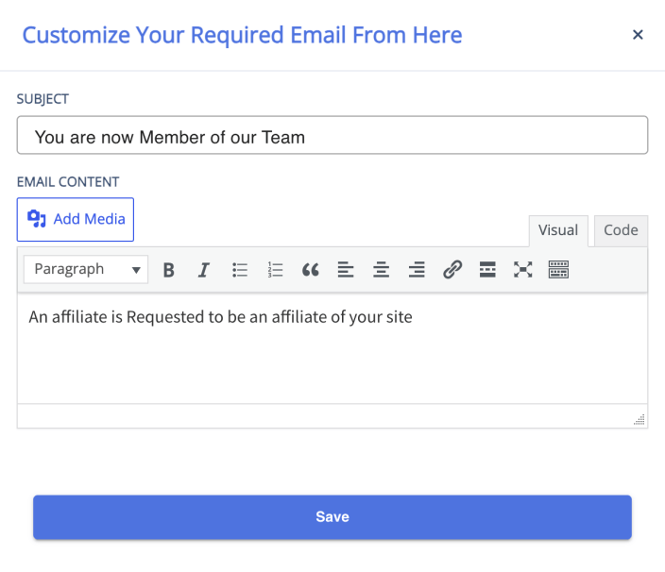The height and width of the screenshot is (572, 665).
Task: Click the Add Media button
Action: pyautogui.click(x=76, y=220)
